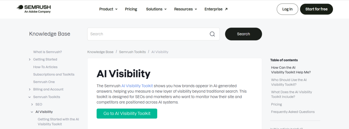The width and height of the screenshot is (349, 129).
Task: Open What is Semrush? sidebar item
Action: click(47, 52)
